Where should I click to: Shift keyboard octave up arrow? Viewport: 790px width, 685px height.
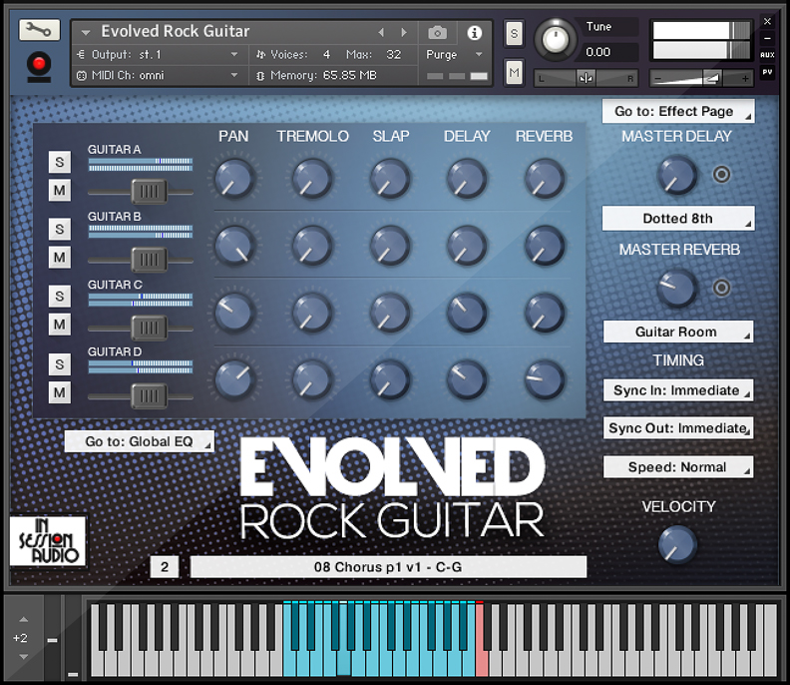pos(24,620)
